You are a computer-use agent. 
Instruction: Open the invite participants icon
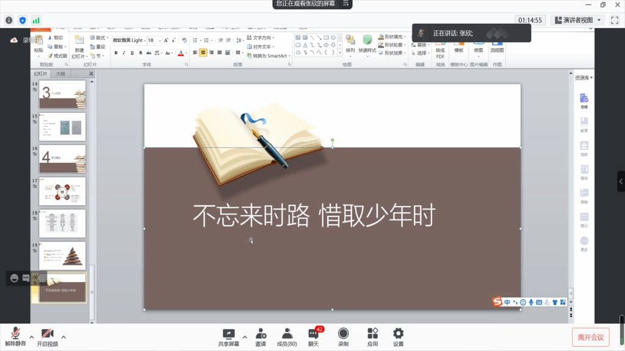[261, 334]
